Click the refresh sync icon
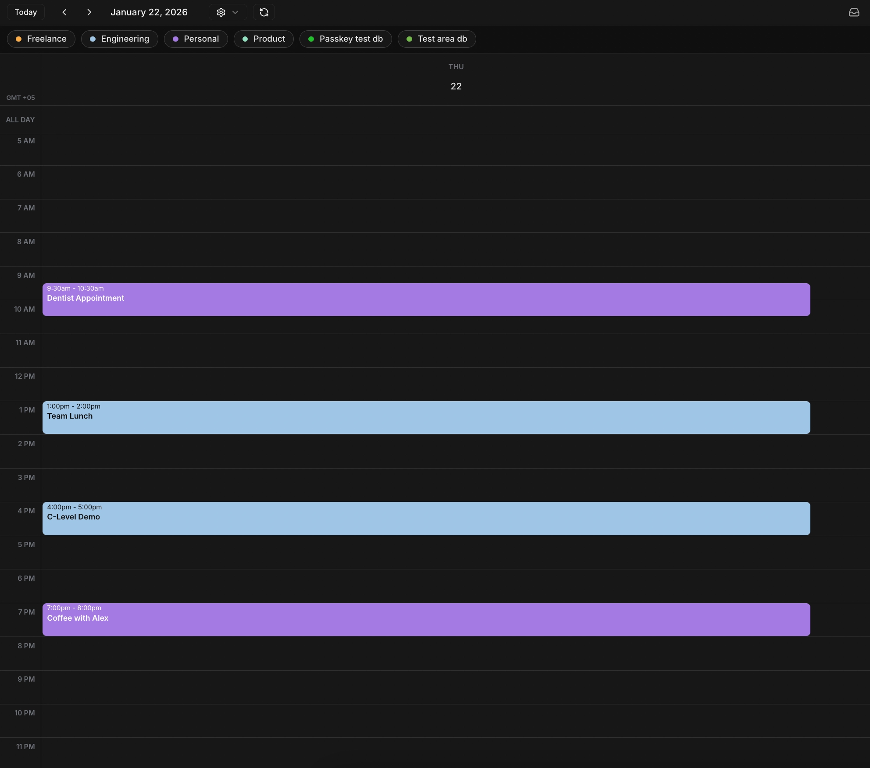 tap(264, 12)
